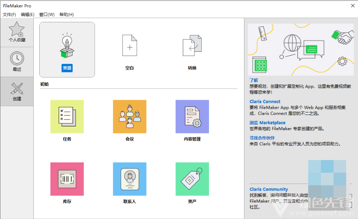Open the 帮助(H) menu

tap(66, 15)
